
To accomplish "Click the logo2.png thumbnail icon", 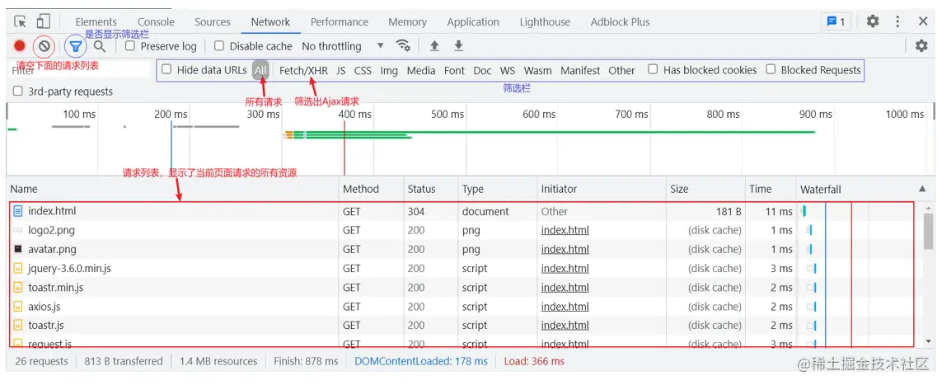I will [x=18, y=230].
